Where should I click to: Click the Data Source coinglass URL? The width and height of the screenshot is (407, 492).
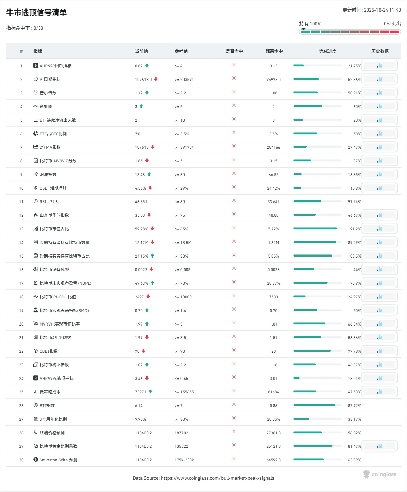point(217,478)
